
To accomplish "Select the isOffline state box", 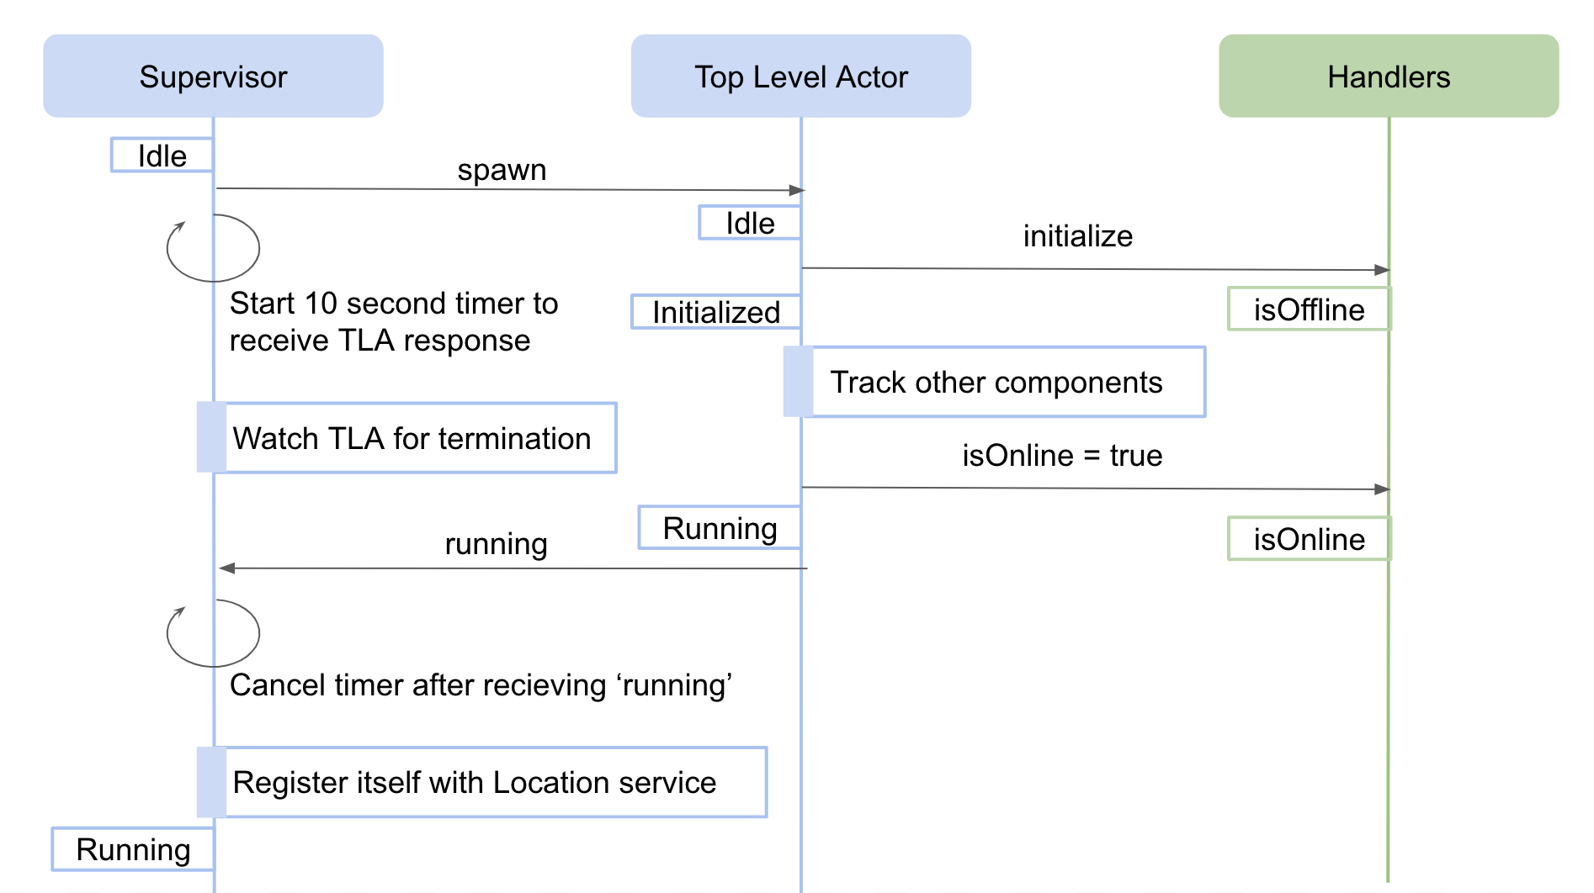I will click(1308, 309).
